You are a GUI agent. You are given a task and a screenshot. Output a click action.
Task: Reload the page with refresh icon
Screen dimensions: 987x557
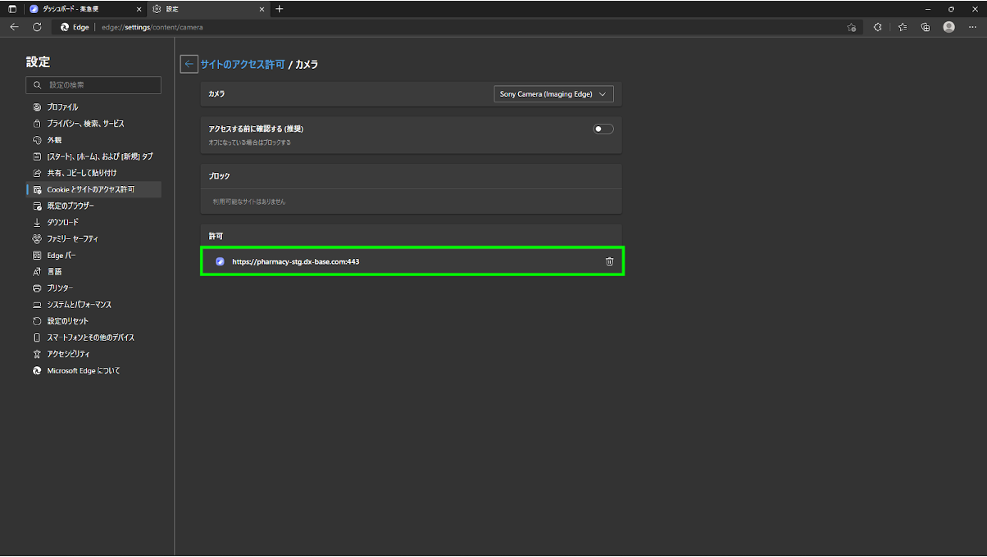(37, 27)
